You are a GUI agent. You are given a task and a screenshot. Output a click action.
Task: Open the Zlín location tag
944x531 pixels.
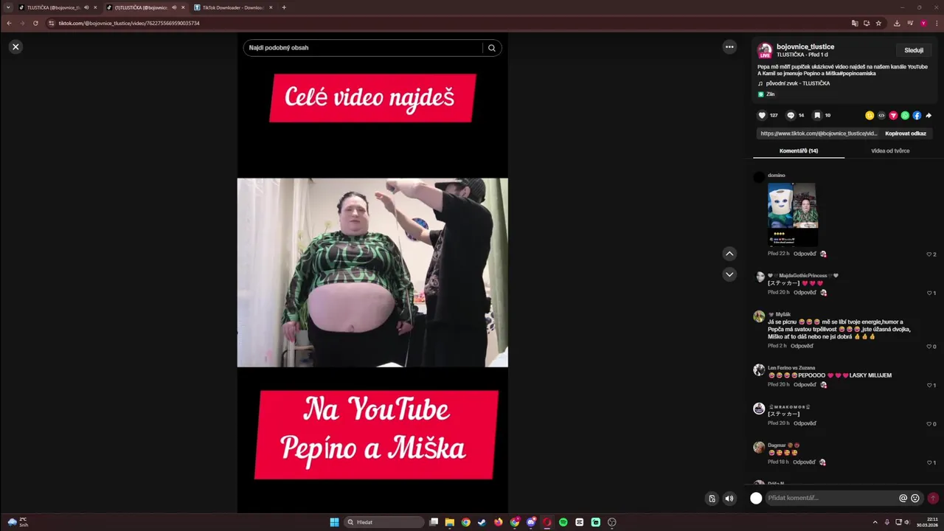pyautogui.click(x=766, y=94)
